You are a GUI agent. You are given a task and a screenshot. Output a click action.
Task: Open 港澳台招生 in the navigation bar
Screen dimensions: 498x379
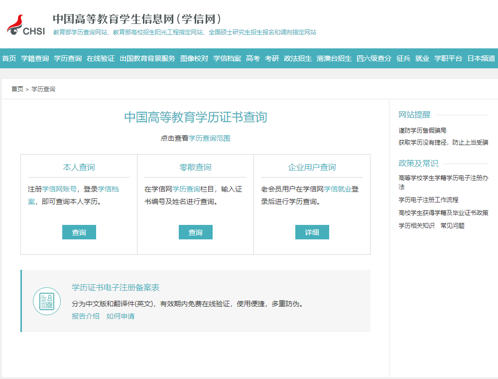tap(334, 58)
